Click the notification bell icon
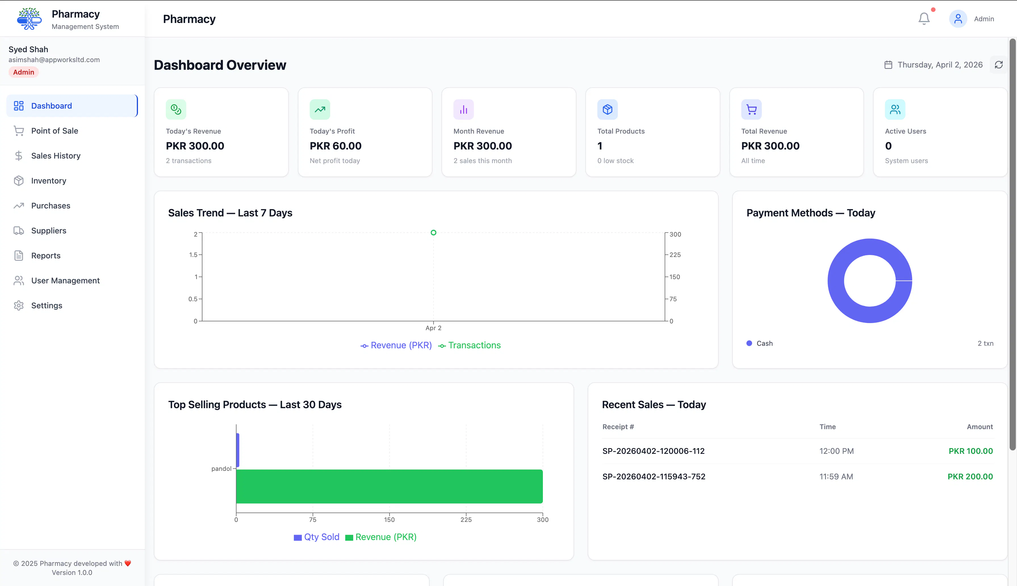 [924, 19]
